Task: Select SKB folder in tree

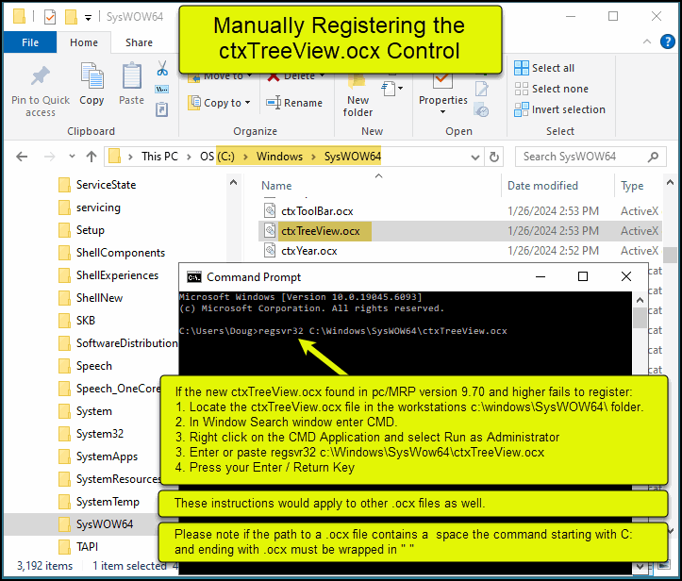Action: point(85,321)
